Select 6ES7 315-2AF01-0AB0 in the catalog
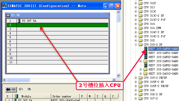Image resolution: width=184 pixels, height=101 pixels. pos(163,53)
